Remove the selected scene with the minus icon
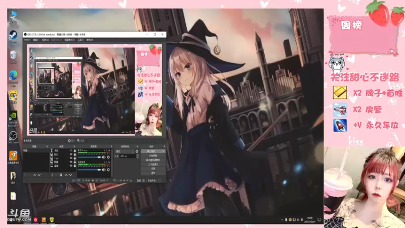This screenshot has height=228, width=405. click(x=29, y=175)
